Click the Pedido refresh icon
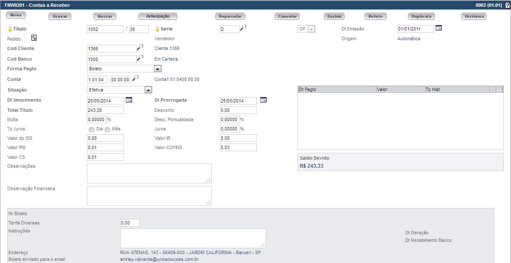The width and height of the screenshot is (511, 263). pos(34,38)
